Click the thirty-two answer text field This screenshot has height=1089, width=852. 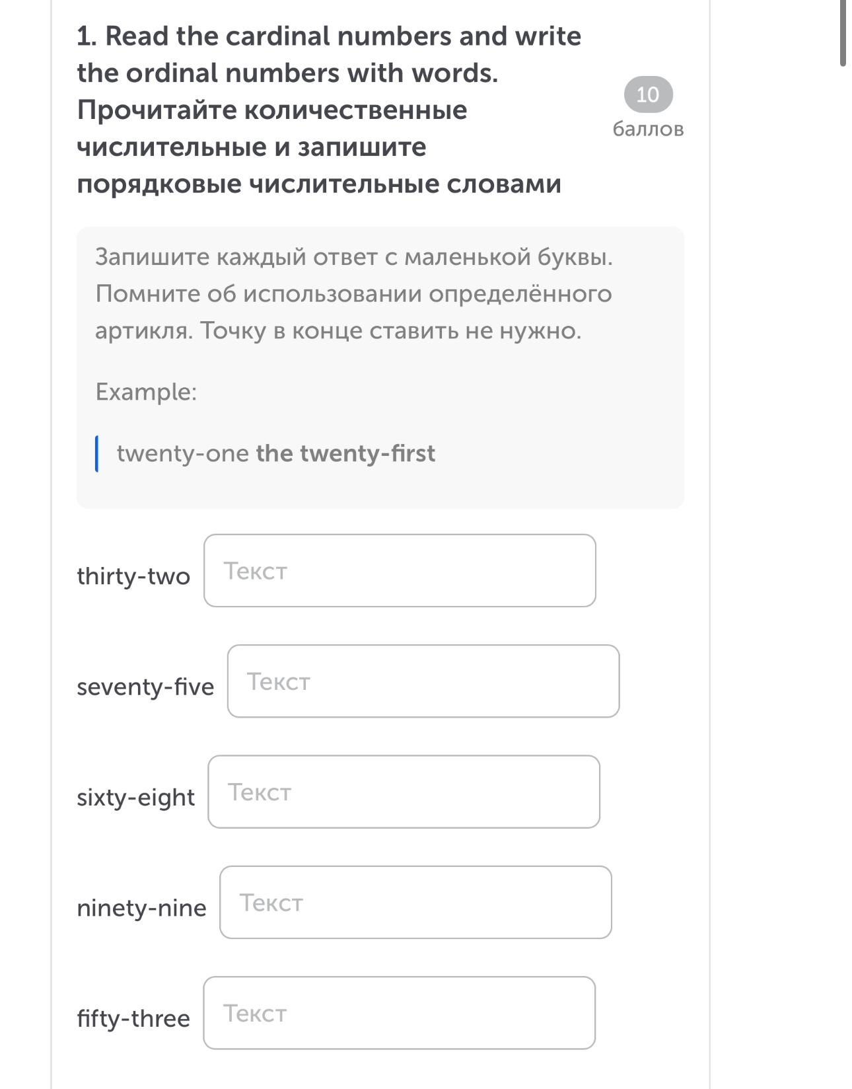pos(400,571)
